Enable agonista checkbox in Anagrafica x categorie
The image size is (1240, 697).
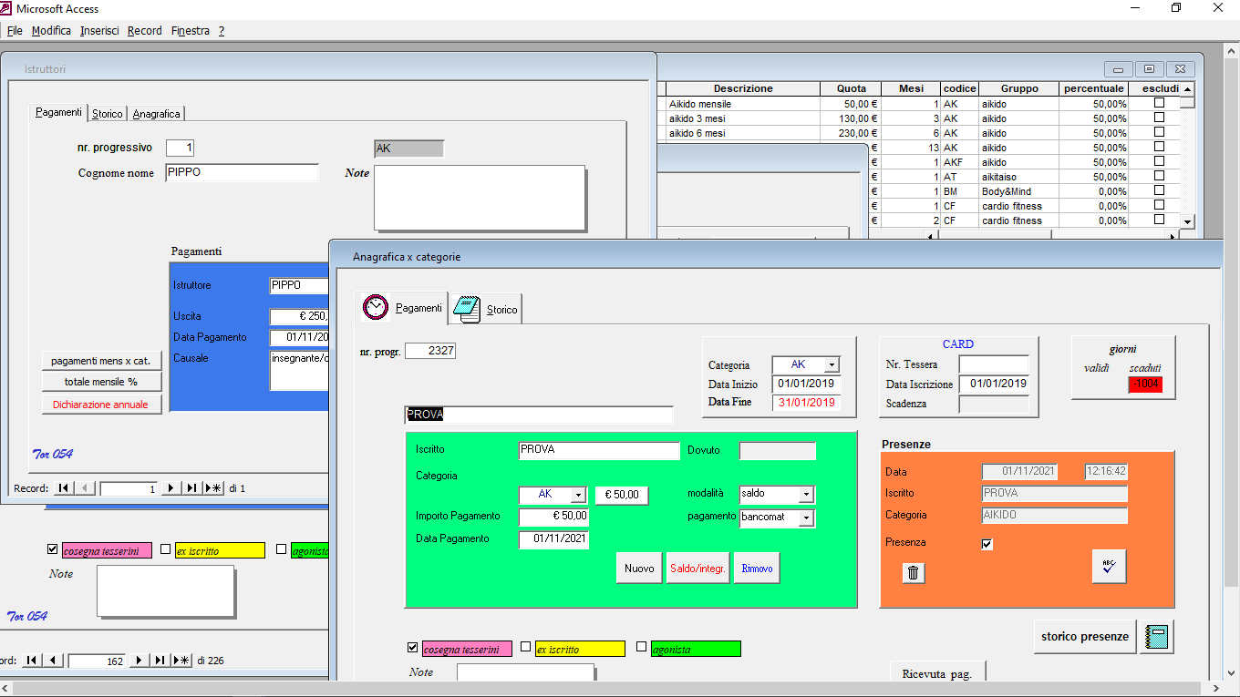641,648
